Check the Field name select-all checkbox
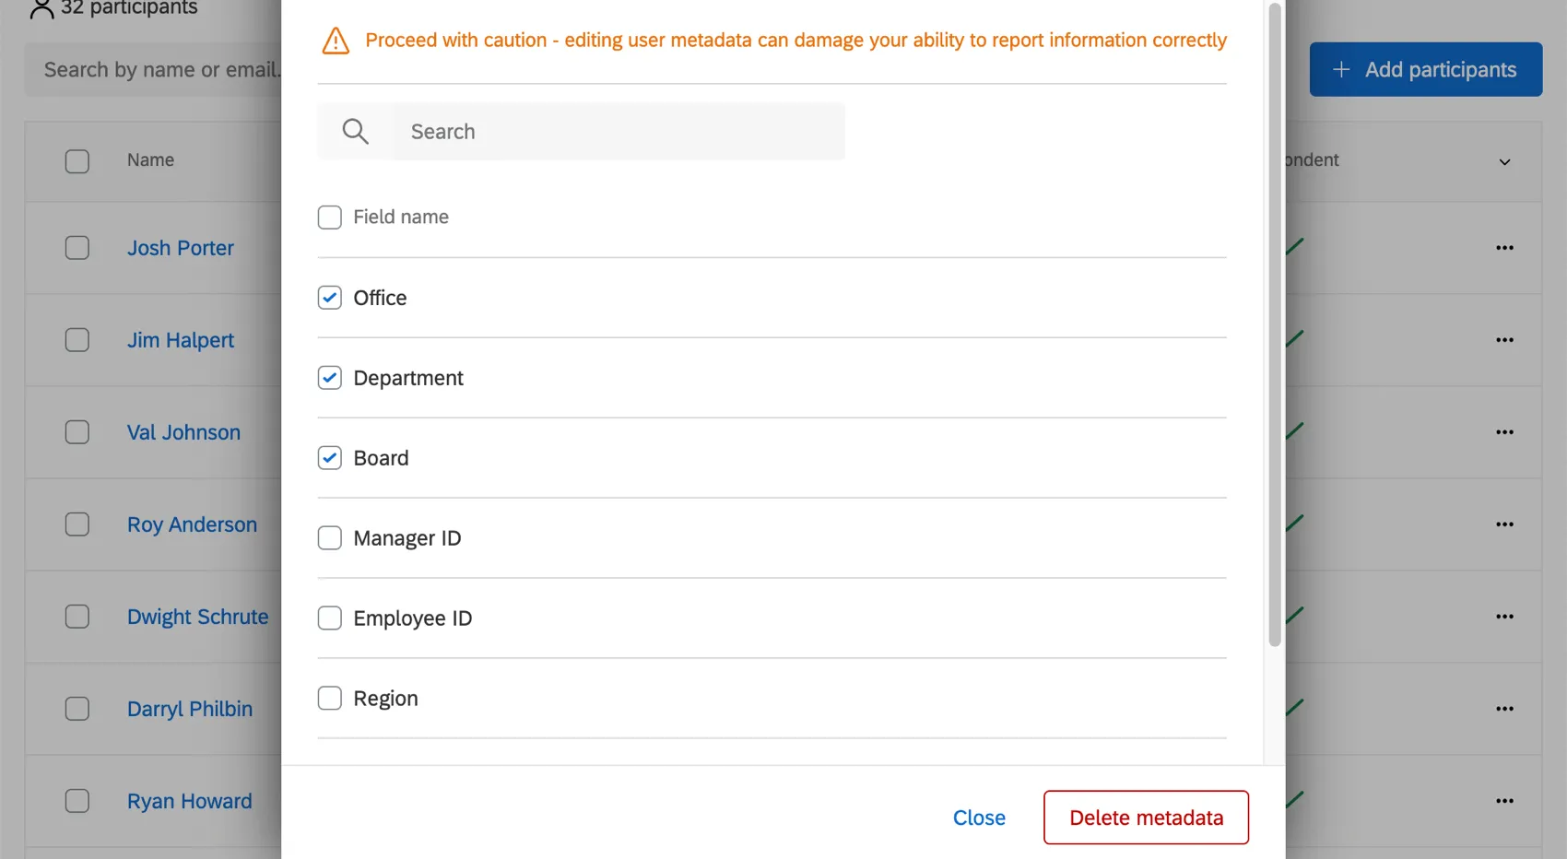The width and height of the screenshot is (1567, 859). click(x=329, y=217)
